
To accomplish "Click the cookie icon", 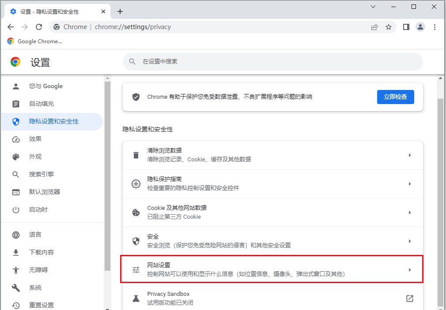I will [x=136, y=213].
